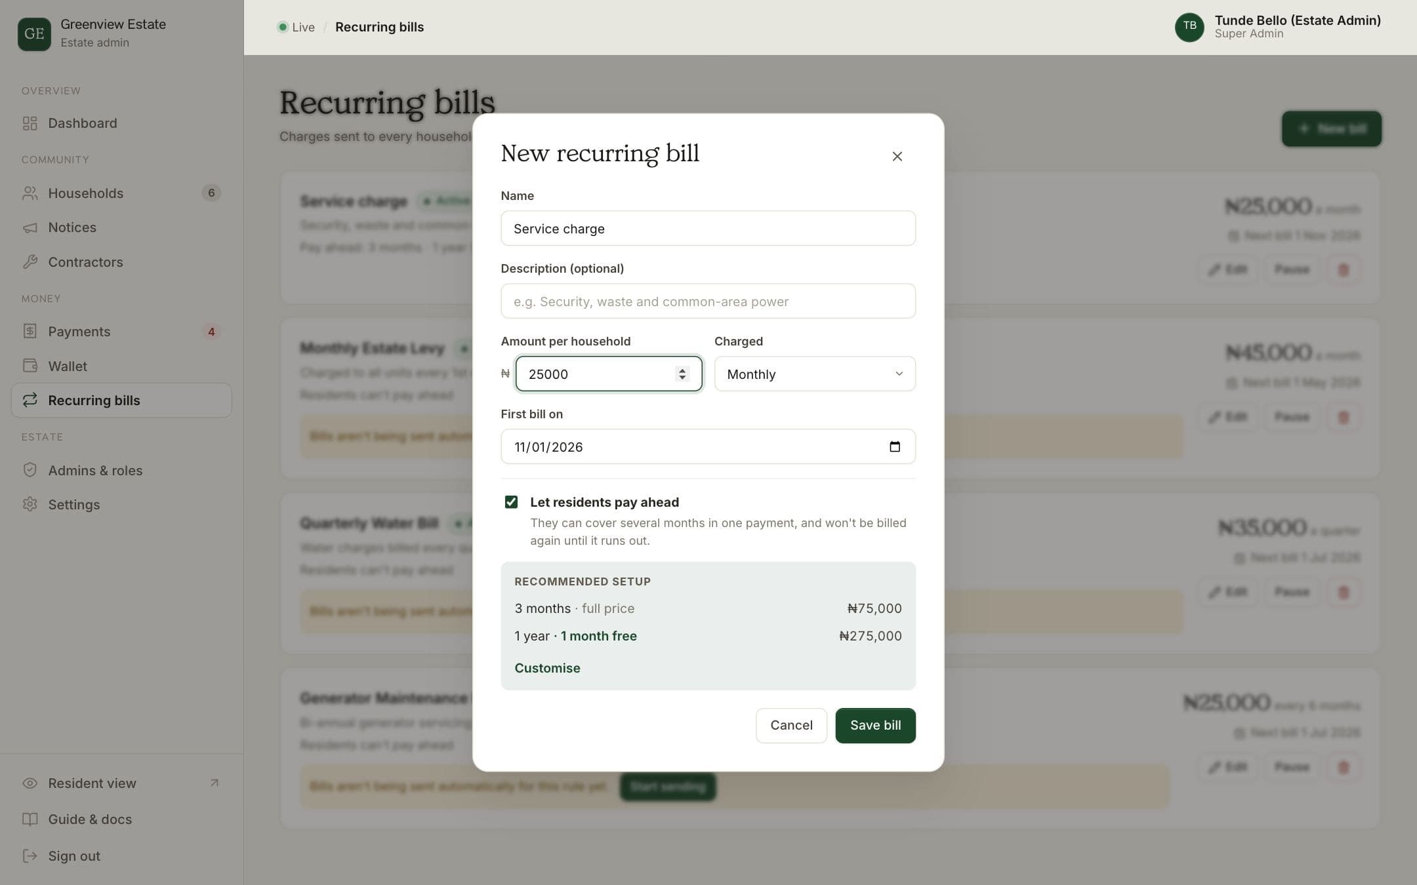1417x885 pixels.
Task: Click the Tunde Bello (Estate Admin) name
Action: (x=1297, y=20)
